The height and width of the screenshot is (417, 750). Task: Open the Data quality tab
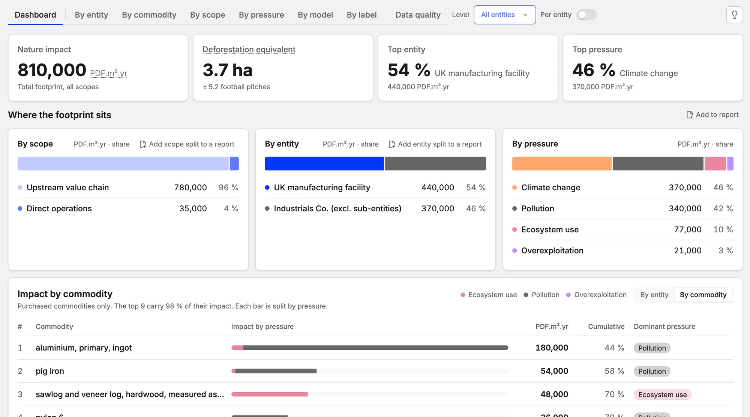click(x=418, y=15)
